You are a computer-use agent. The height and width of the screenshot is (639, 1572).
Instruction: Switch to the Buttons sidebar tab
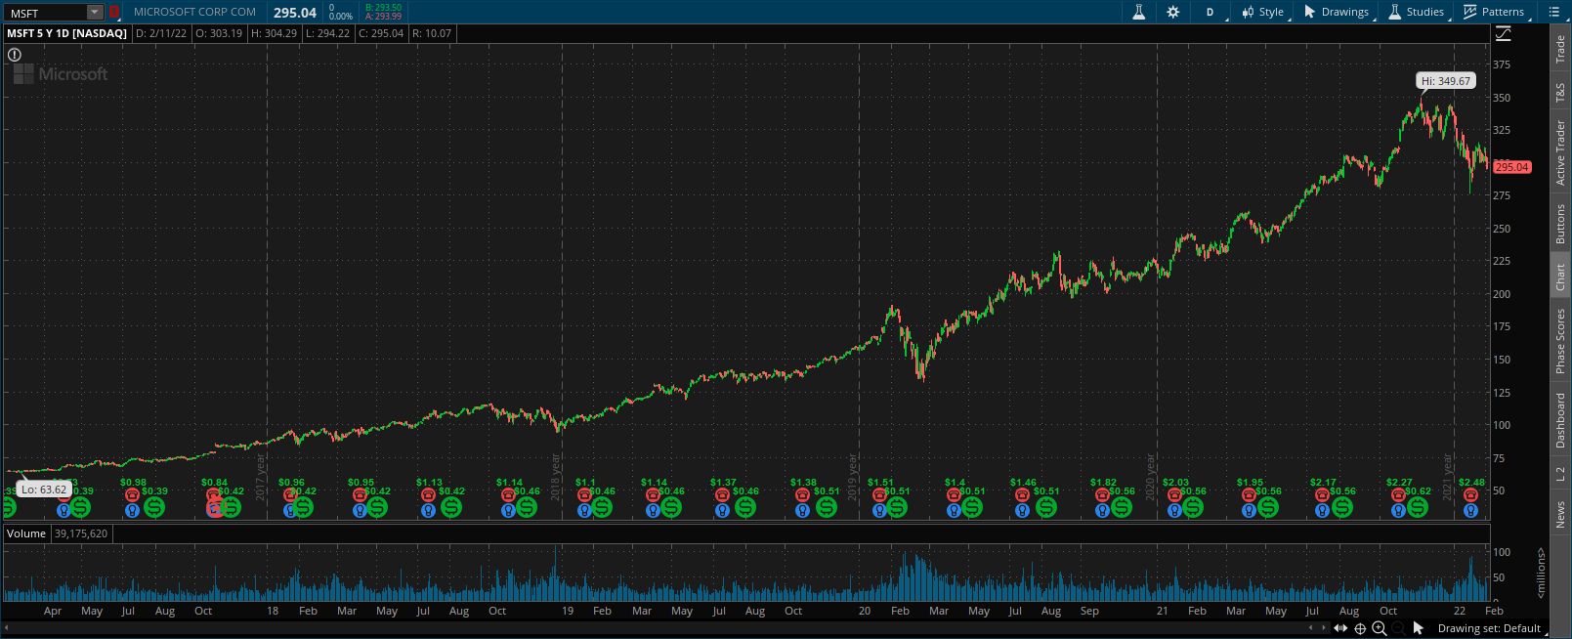(1560, 224)
